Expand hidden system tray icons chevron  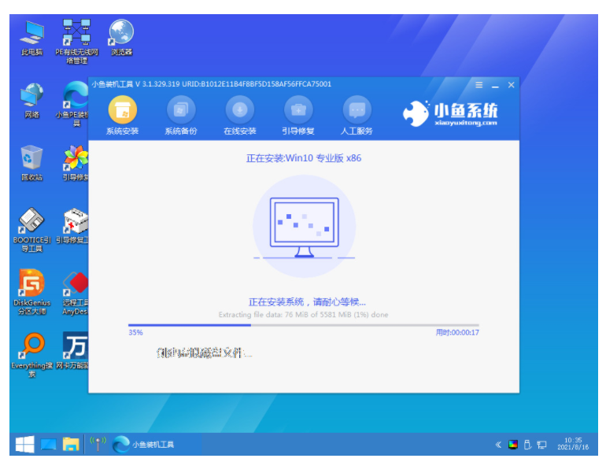(498, 445)
